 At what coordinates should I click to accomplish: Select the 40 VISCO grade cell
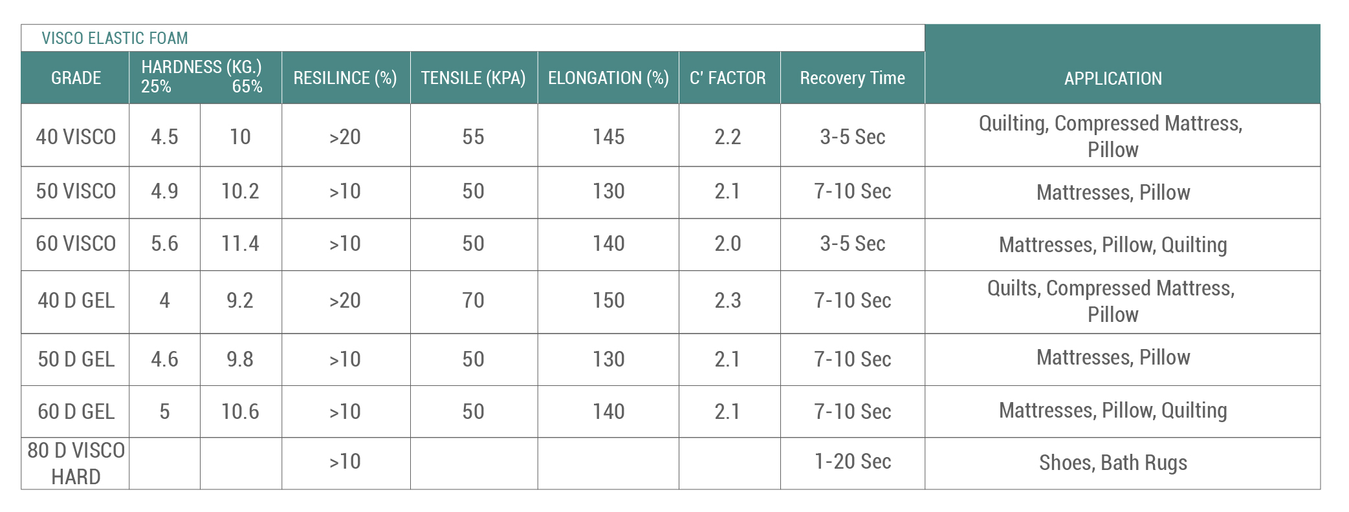pos(76,137)
